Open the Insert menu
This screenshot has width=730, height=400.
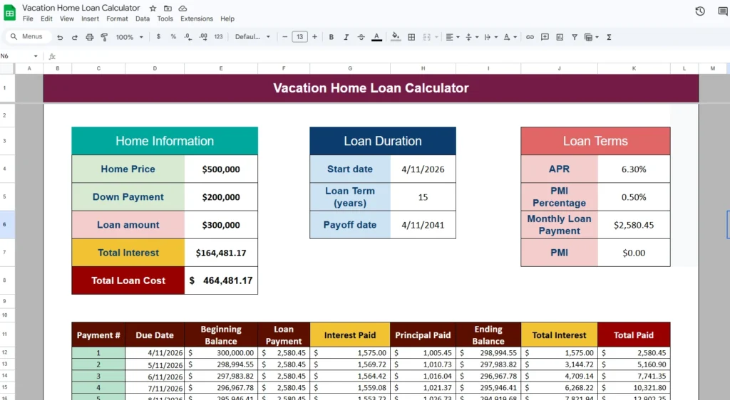pyautogui.click(x=90, y=19)
